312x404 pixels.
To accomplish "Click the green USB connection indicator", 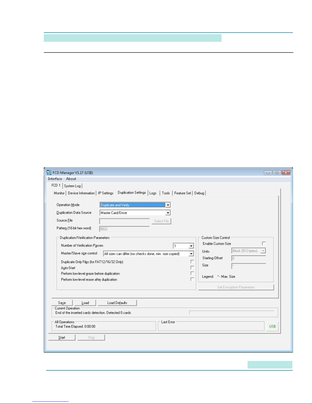I will click(272, 326).
